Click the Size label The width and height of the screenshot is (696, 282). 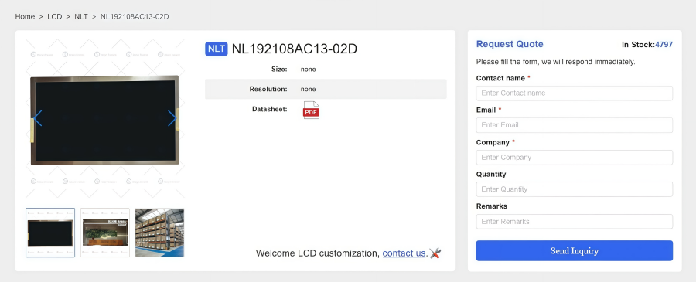(279, 70)
